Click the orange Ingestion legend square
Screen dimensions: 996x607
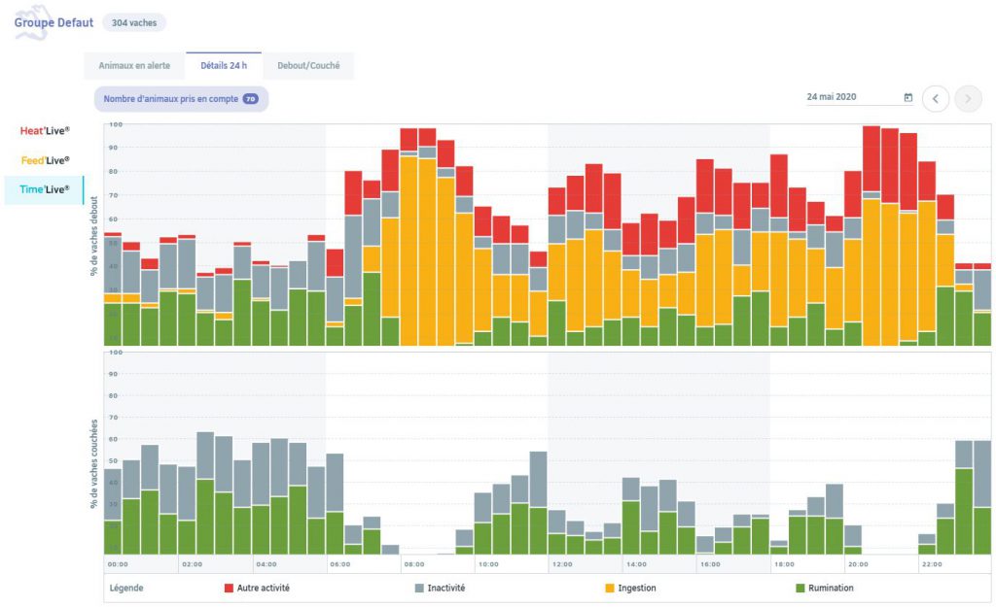[609, 588]
